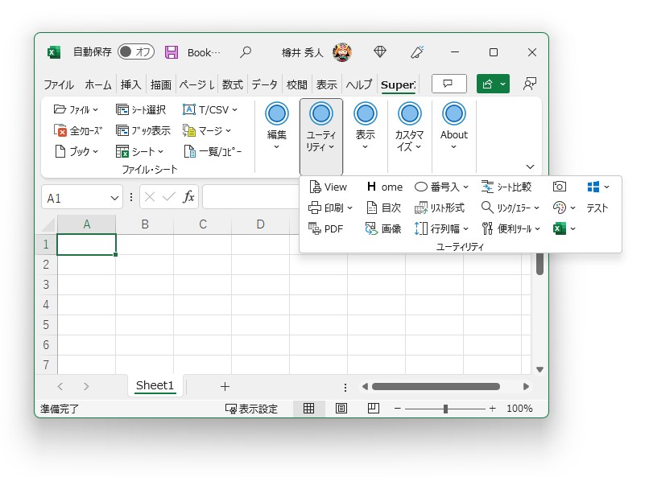Open the color palette icon in the utility panel
649x477 pixels.
pyautogui.click(x=560, y=208)
